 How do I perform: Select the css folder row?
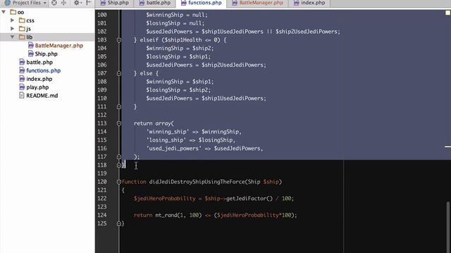tap(47, 20)
